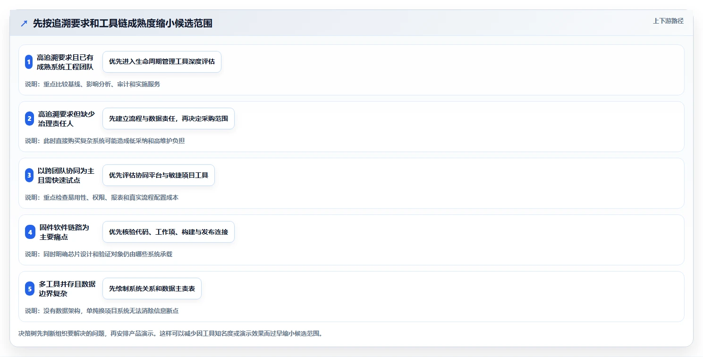Click the step 3 number badge

29,175
